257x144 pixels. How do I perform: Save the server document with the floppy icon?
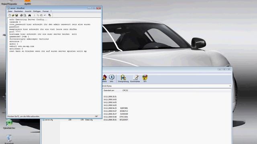(x=16, y=15)
